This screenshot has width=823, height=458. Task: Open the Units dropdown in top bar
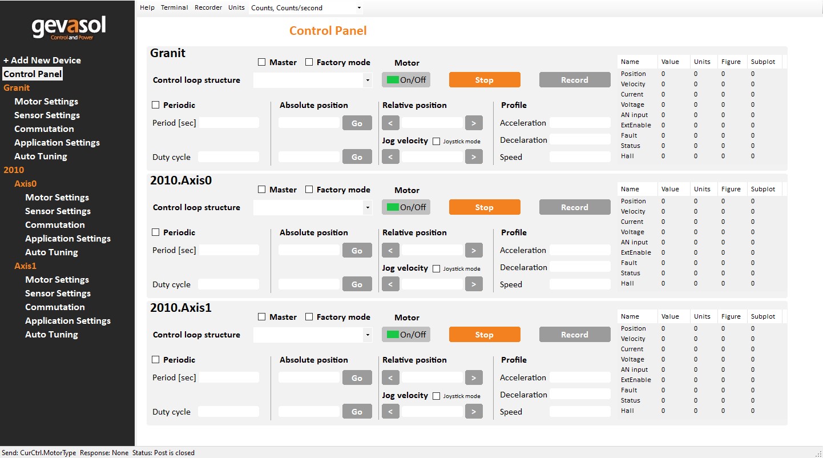306,8
